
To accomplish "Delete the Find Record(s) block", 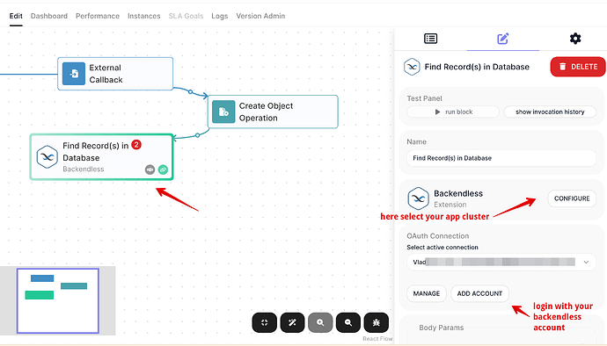I will pyautogui.click(x=578, y=67).
